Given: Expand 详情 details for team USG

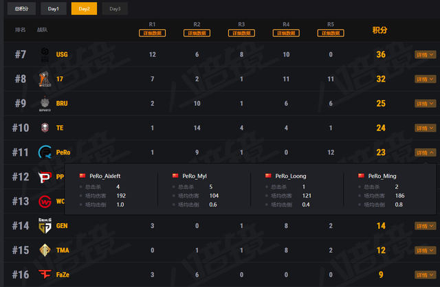Looking at the screenshot, I should pos(424,55).
